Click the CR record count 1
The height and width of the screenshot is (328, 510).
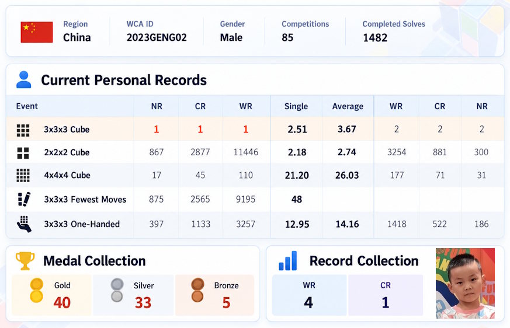[386, 303]
